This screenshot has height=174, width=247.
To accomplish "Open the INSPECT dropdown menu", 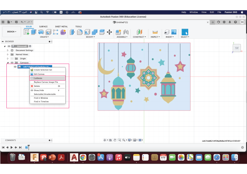I will coord(155,37).
